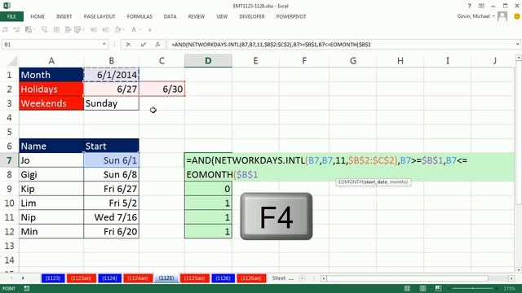Switch to sheet tab (1124)
The image size is (522, 293).
point(109,278)
